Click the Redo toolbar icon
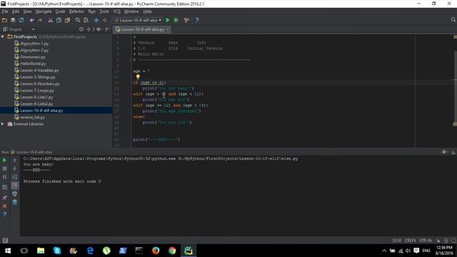The height and width of the screenshot is (257, 457). 40,20
